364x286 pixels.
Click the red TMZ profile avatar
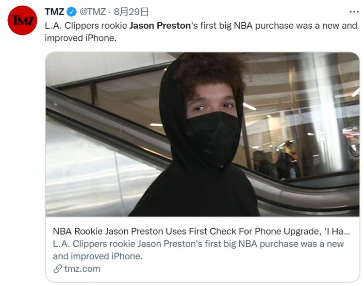[22, 20]
